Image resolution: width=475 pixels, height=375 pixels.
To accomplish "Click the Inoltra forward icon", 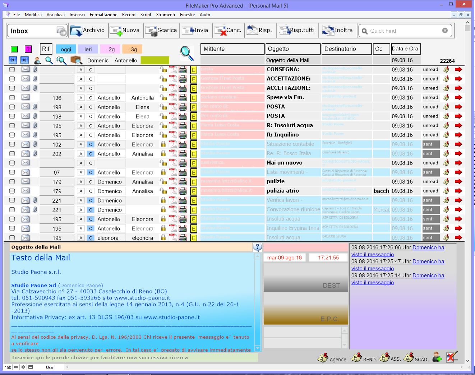I will 328,31.
